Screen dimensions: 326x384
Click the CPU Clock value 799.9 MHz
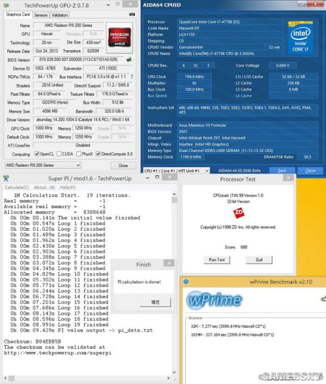[x=194, y=77]
